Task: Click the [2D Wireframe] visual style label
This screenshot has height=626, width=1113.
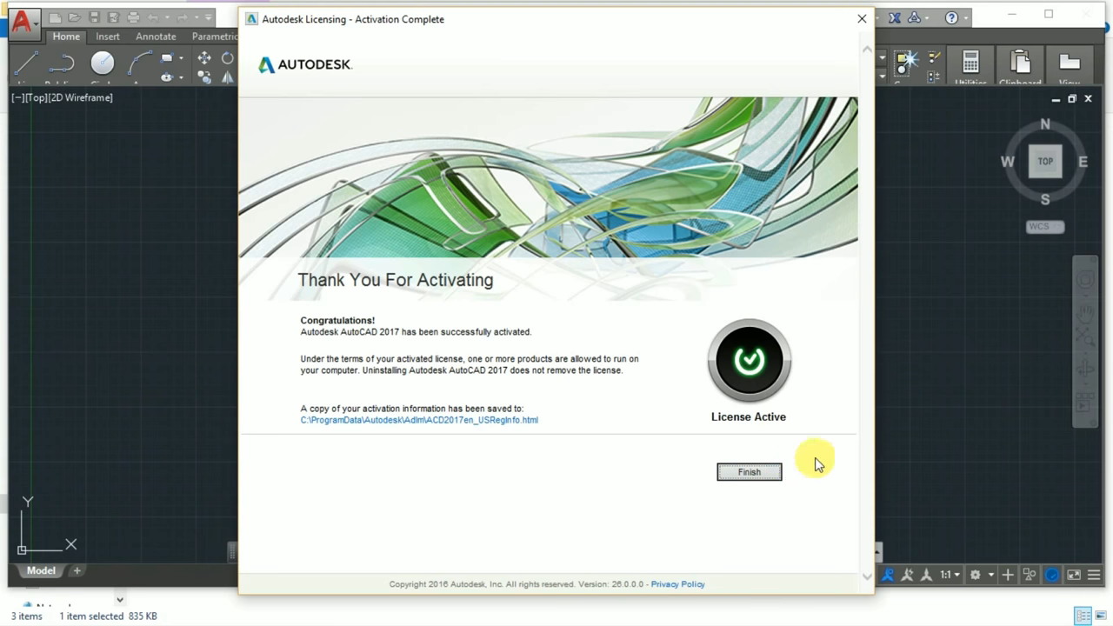Action: click(x=81, y=97)
